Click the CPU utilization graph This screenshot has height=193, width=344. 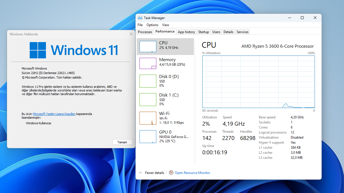coord(259,82)
